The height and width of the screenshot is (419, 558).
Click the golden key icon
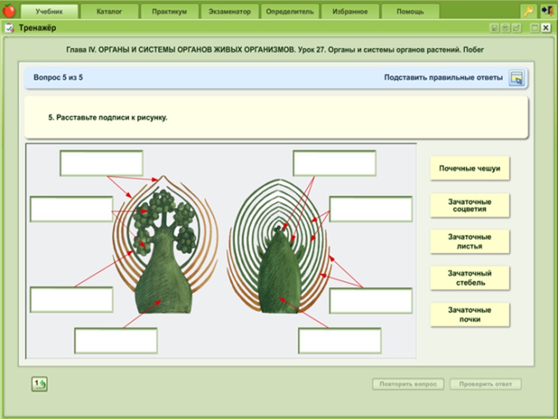click(x=528, y=11)
